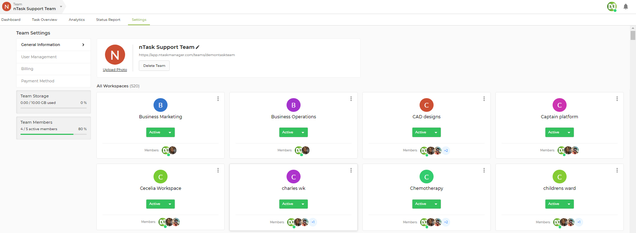This screenshot has width=636, height=233.
Task: Open the user profile avatar in header
Action: pos(612,6)
